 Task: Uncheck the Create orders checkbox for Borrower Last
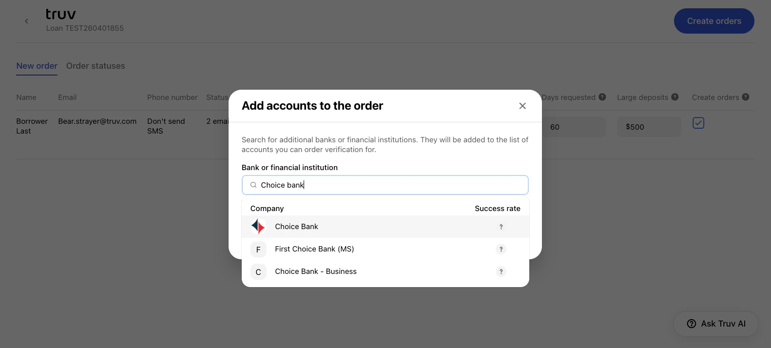tap(698, 123)
